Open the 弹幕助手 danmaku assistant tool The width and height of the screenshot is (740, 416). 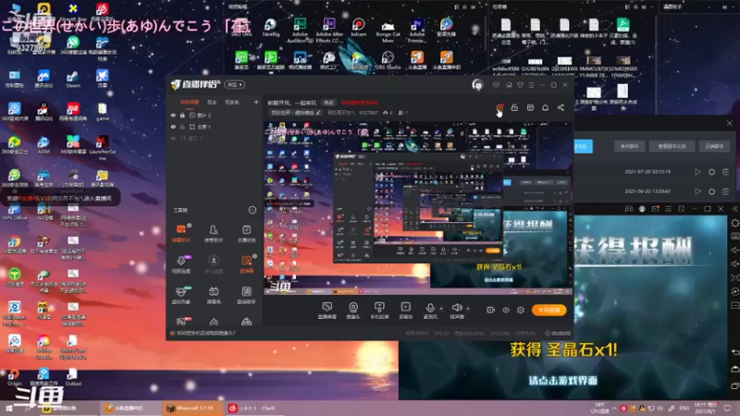click(x=181, y=233)
